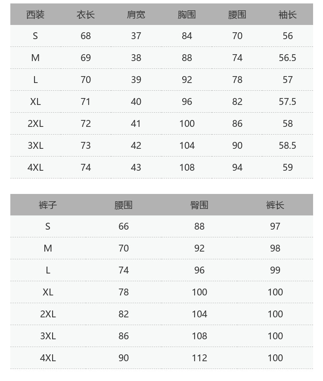This screenshot has height=381, width=323.
Task: Click the 肩宽 column header
Action: [x=136, y=15]
